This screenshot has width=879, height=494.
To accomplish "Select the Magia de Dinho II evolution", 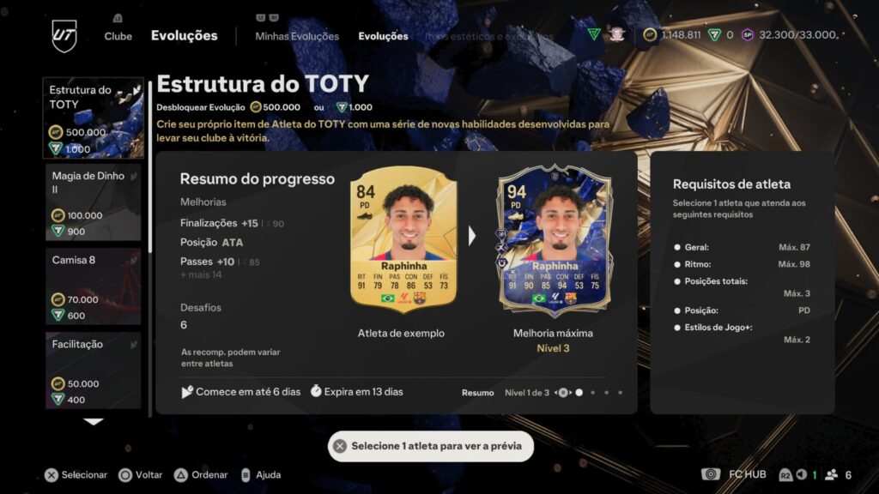I will (93, 203).
